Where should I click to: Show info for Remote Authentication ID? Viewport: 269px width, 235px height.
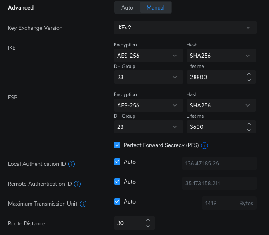(x=77, y=184)
